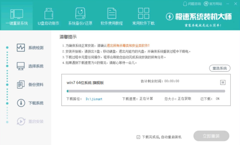Select the 系统检测 step icon

21,48
